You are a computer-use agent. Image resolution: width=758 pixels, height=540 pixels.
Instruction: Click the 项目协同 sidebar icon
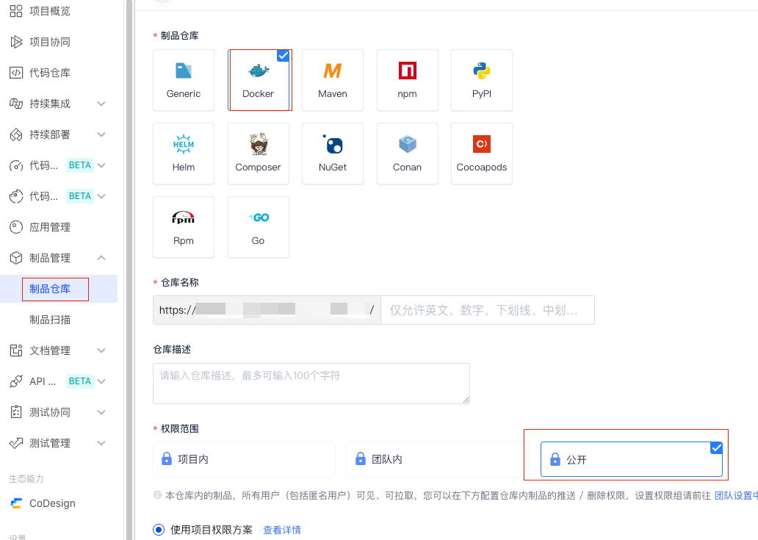click(x=16, y=42)
